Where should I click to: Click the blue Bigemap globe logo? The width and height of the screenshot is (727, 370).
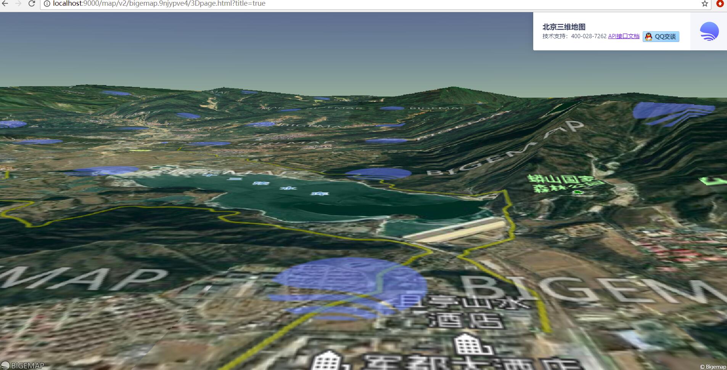709,31
